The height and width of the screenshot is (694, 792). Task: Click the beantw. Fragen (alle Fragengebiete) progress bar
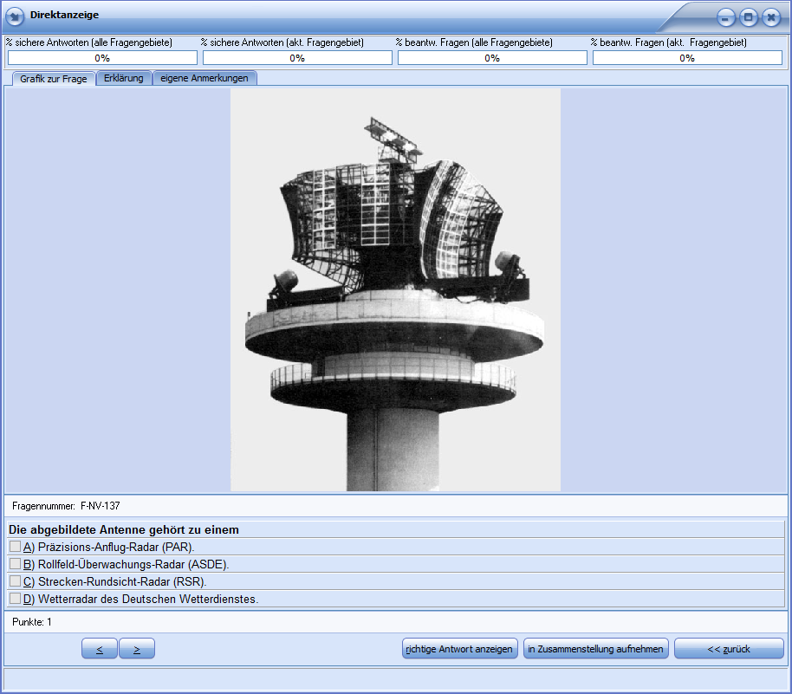point(492,58)
